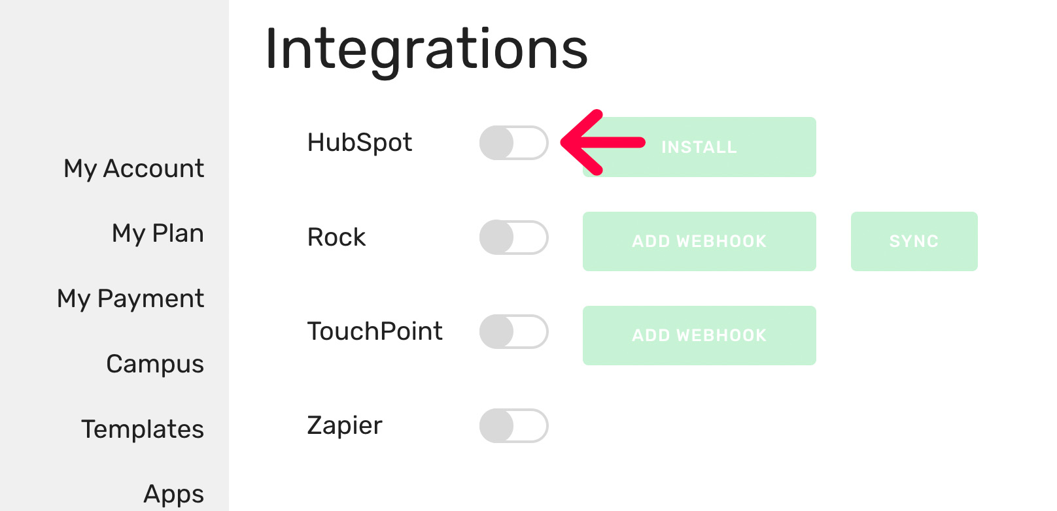Screen dimensions: 1057x511
Task: Enable the HubSpot integration toggle
Action: click(514, 143)
